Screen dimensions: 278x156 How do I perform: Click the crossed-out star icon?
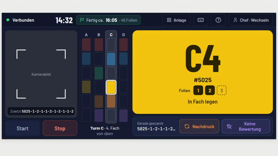[229, 126]
